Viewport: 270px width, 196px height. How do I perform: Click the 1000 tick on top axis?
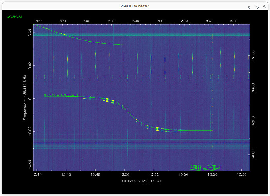click(x=234, y=21)
